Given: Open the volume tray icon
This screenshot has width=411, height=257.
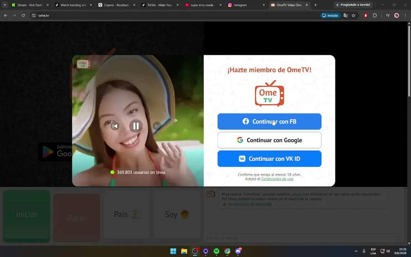Looking at the screenshot, I should pos(388,251).
